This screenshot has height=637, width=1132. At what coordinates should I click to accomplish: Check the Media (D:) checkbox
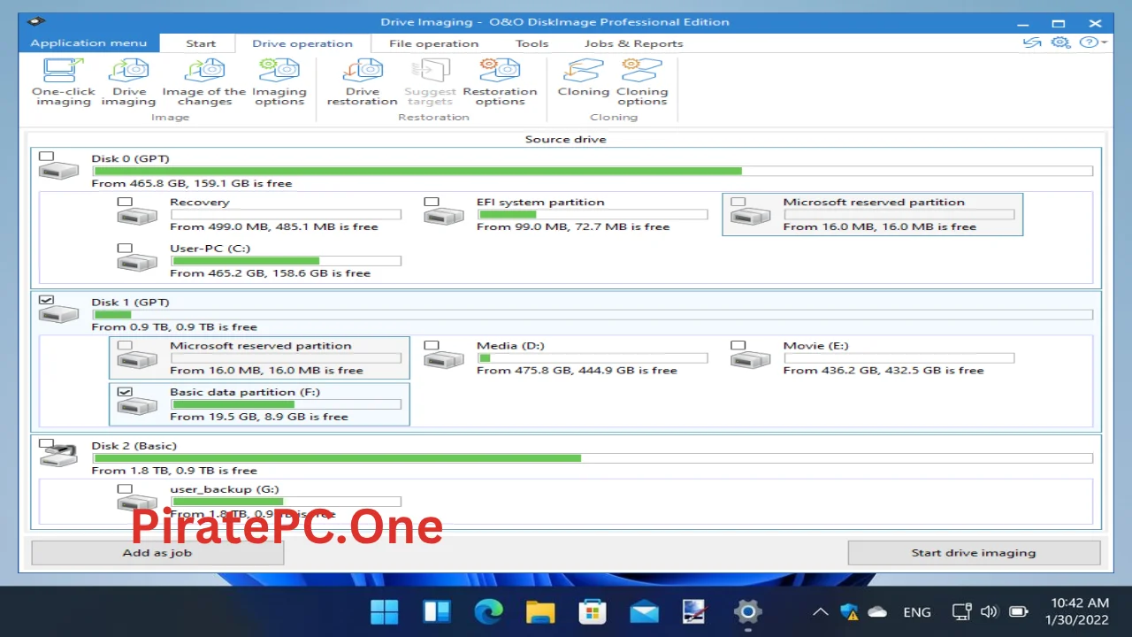pos(432,345)
